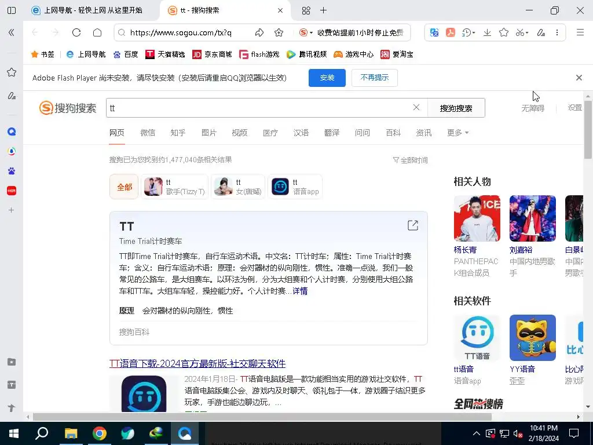Screen dimensions: 593x445
Task: Open the translate toolbar icon
Action: point(434,32)
